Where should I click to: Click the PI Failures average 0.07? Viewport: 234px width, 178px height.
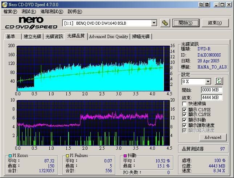108,161
